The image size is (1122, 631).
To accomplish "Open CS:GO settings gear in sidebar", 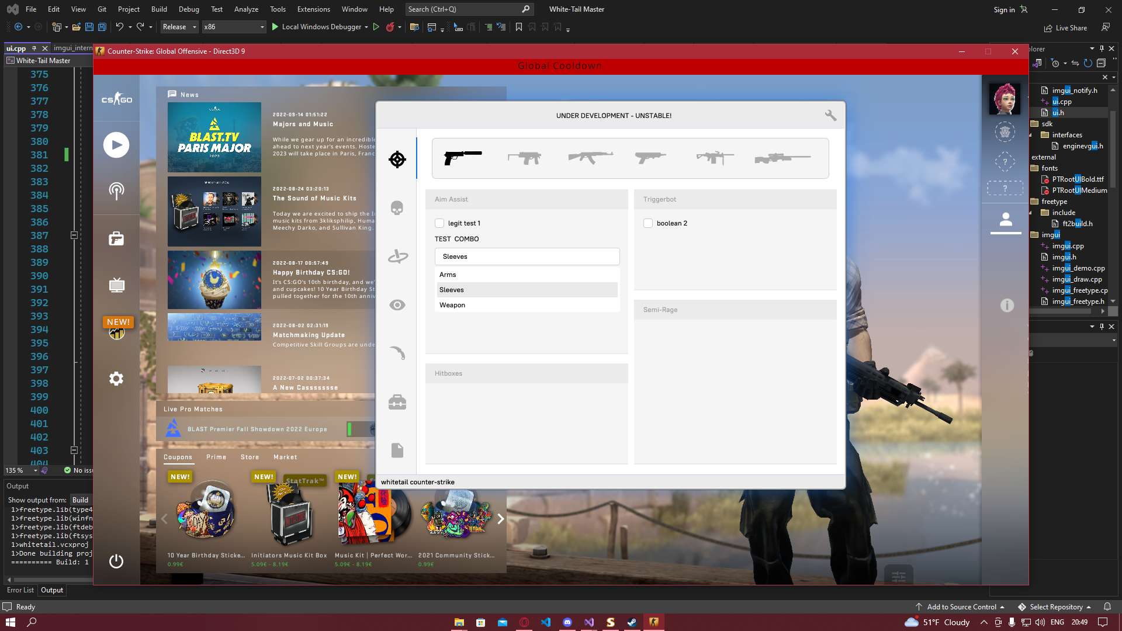I will [x=116, y=379].
